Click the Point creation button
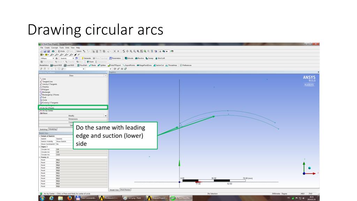This screenshot has height=201, width=357. 90,62
